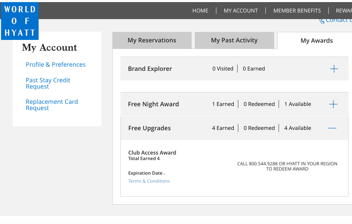Open Profile & Preferences link
This screenshot has height=224, width=352.
point(56,65)
